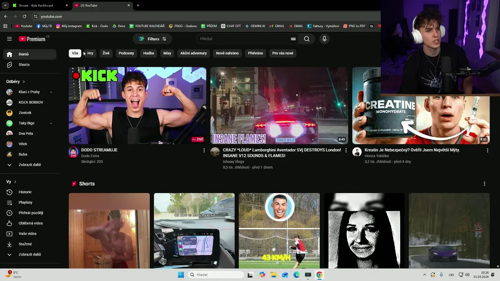Viewport: 500px width, 281px height.
Task: Switch to Stream - Kick Dashboard tab
Action: [40, 5]
